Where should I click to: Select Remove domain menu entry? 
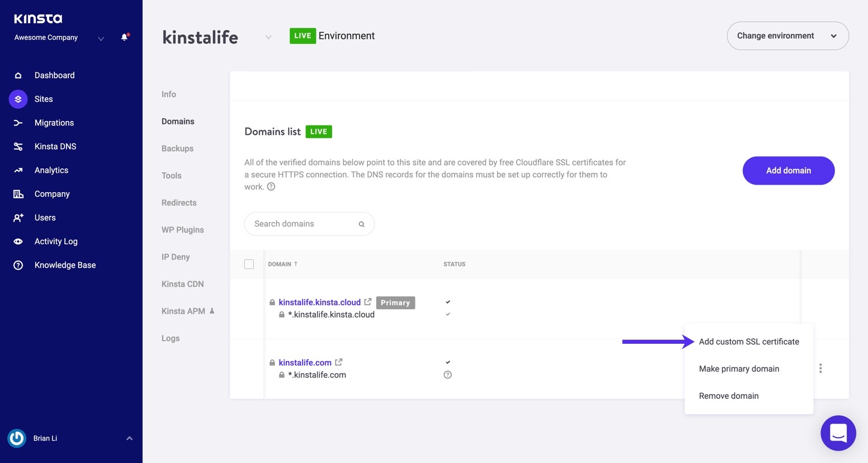point(729,396)
